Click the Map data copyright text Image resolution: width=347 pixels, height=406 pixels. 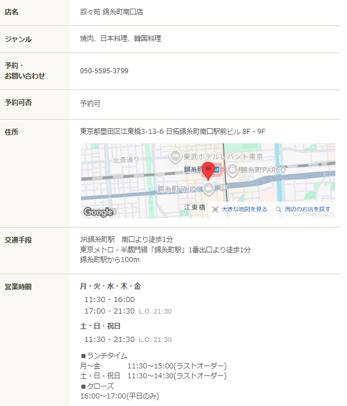314,214
